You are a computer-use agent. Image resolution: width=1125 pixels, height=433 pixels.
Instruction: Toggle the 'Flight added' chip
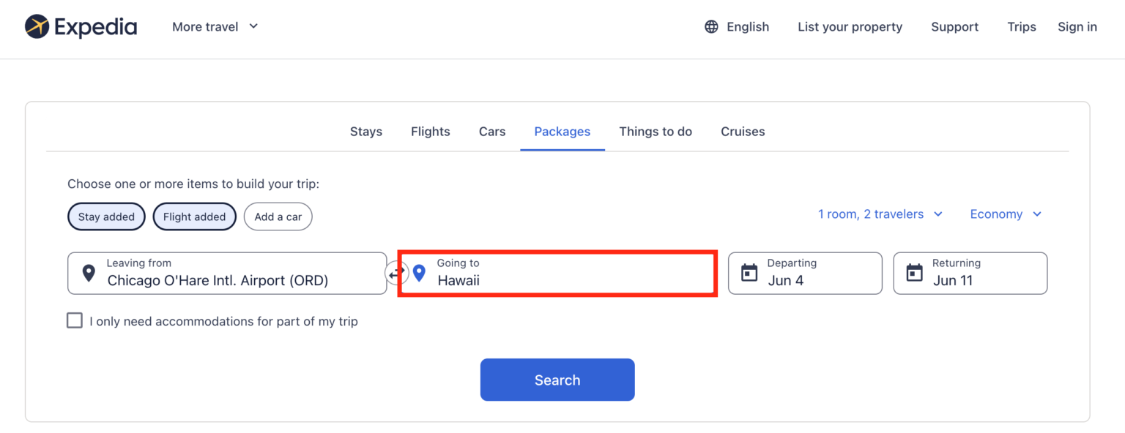[x=194, y=217]
